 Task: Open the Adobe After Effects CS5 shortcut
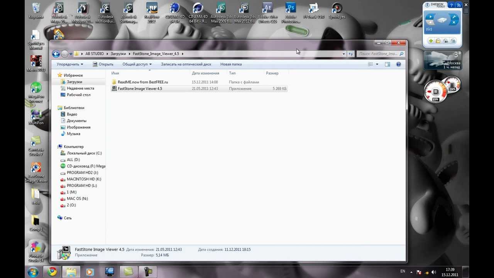click(x=267, y=12)
